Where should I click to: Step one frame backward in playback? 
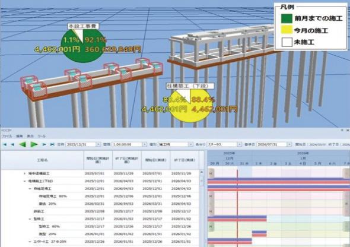[x=12, y=144]
